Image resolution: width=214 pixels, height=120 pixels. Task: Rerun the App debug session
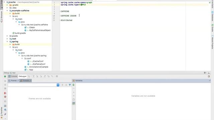tap(5, 76)
